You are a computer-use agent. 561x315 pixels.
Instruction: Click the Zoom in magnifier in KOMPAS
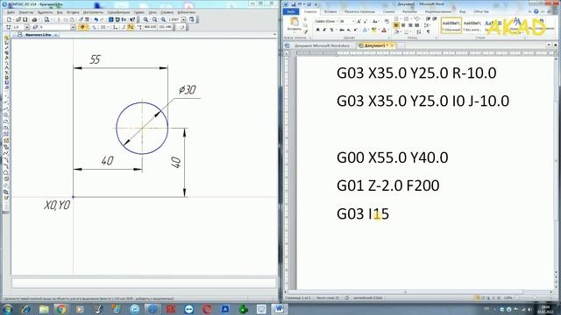click(x=146, y=19)
